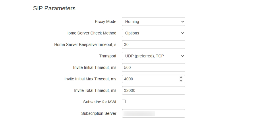The height and width of the screenshot is (124, 259).
Task: Click the Subscription Server text field
Action: coord(153,113)
